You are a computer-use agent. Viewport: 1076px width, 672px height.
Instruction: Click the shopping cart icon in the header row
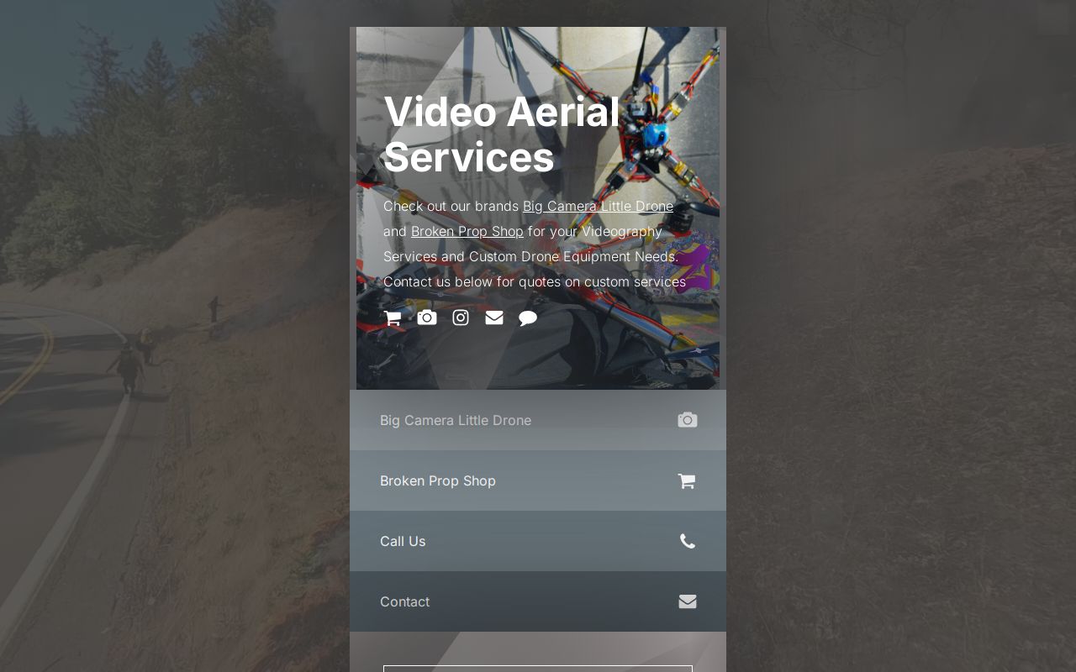392,318
